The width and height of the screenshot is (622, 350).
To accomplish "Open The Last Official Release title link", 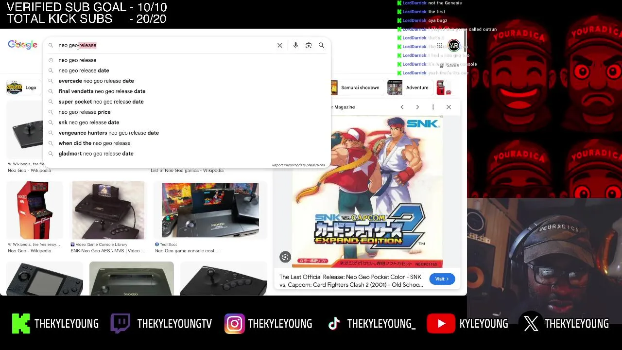I will [x=351, y=281].
